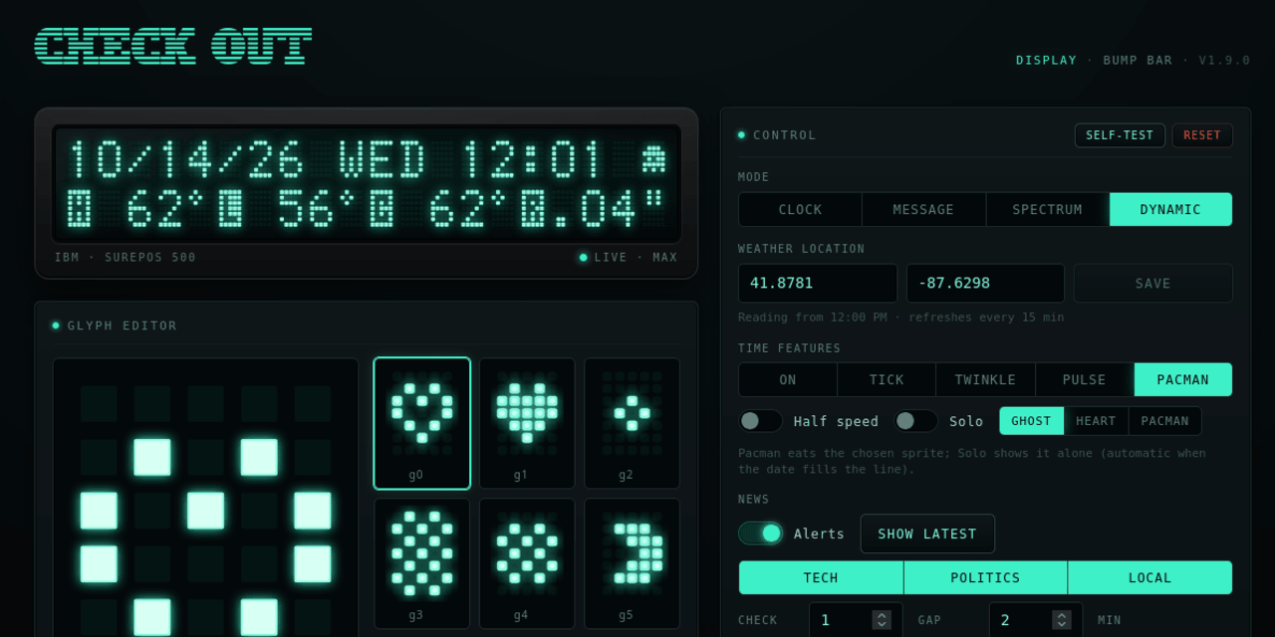Screen dimensions: 1275x637
Task: Turn off the Alerts switch
Action: point(760,533)
